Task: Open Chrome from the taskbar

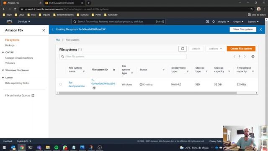Action: coord(22,147)
